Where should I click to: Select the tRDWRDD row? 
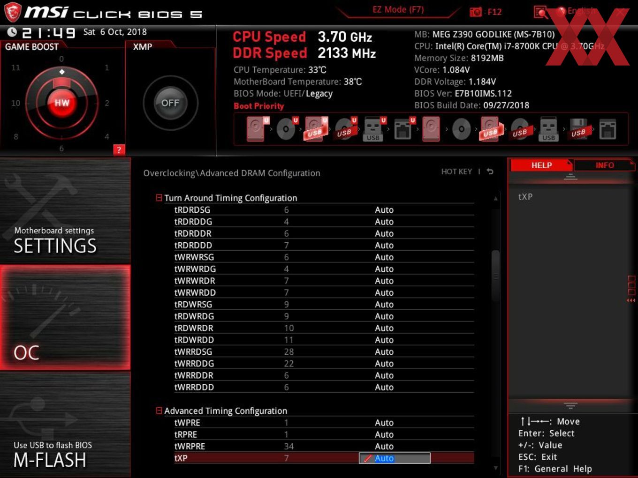[324, 340]
